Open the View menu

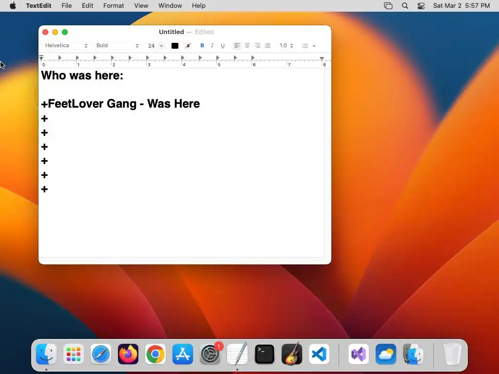pyautogui.click(x=141, y=6)
